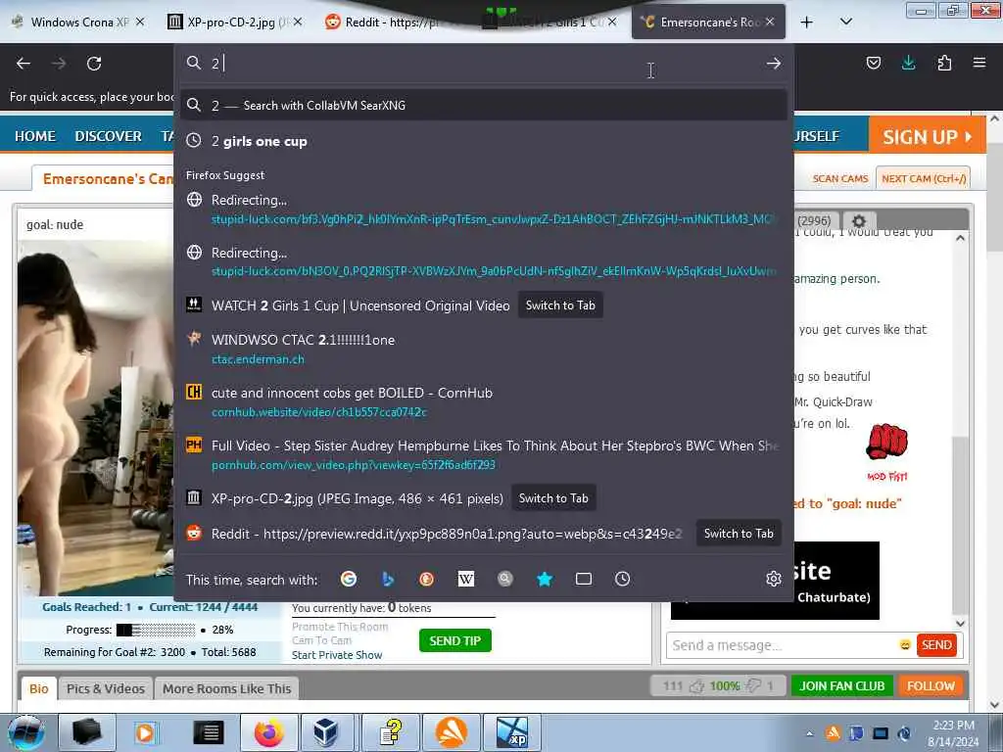Open search settings gear in dropdown

pos(774,579)
